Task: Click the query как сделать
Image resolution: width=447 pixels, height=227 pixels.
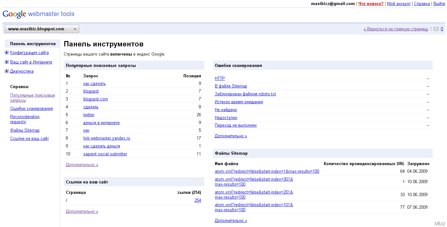Action: 94,84
